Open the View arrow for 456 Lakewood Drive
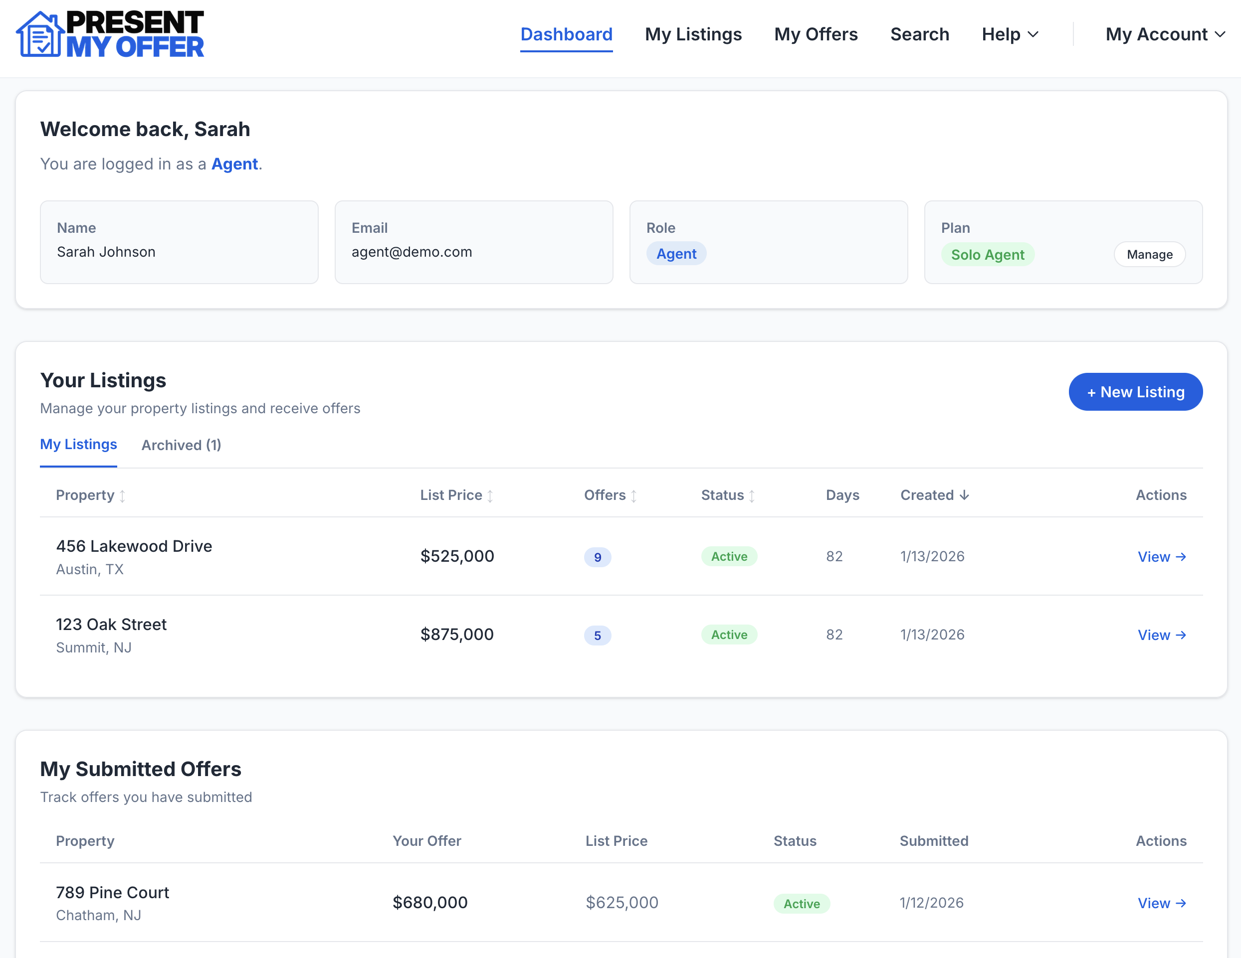This screenshot has height=958, width=1241. pos(1163,557)
